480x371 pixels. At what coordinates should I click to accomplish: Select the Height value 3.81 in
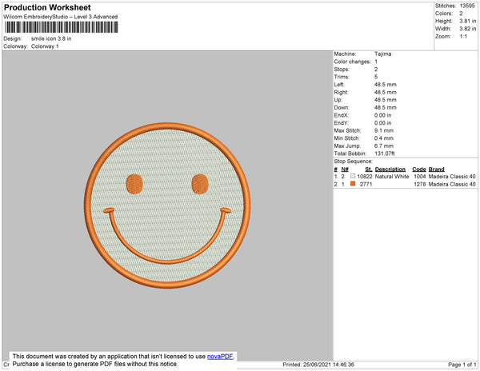click(467, 21)
